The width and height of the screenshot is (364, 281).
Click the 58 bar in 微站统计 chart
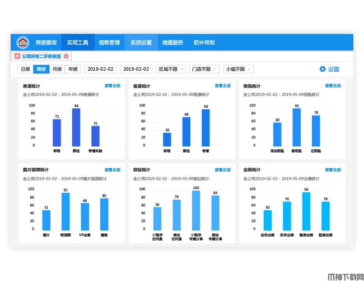tap(157, 219)
